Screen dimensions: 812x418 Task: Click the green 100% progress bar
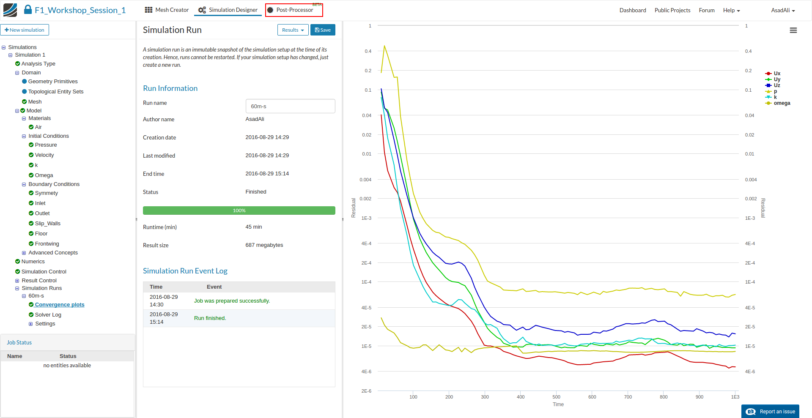[239, 210]
